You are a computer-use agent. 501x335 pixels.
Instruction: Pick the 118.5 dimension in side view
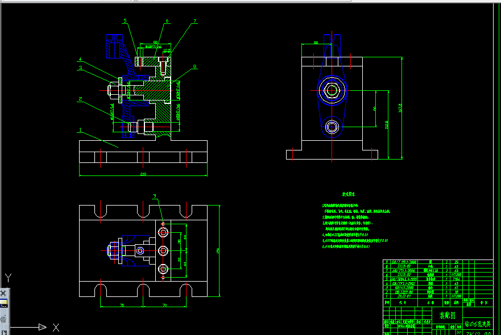click(x=387, y=125)
